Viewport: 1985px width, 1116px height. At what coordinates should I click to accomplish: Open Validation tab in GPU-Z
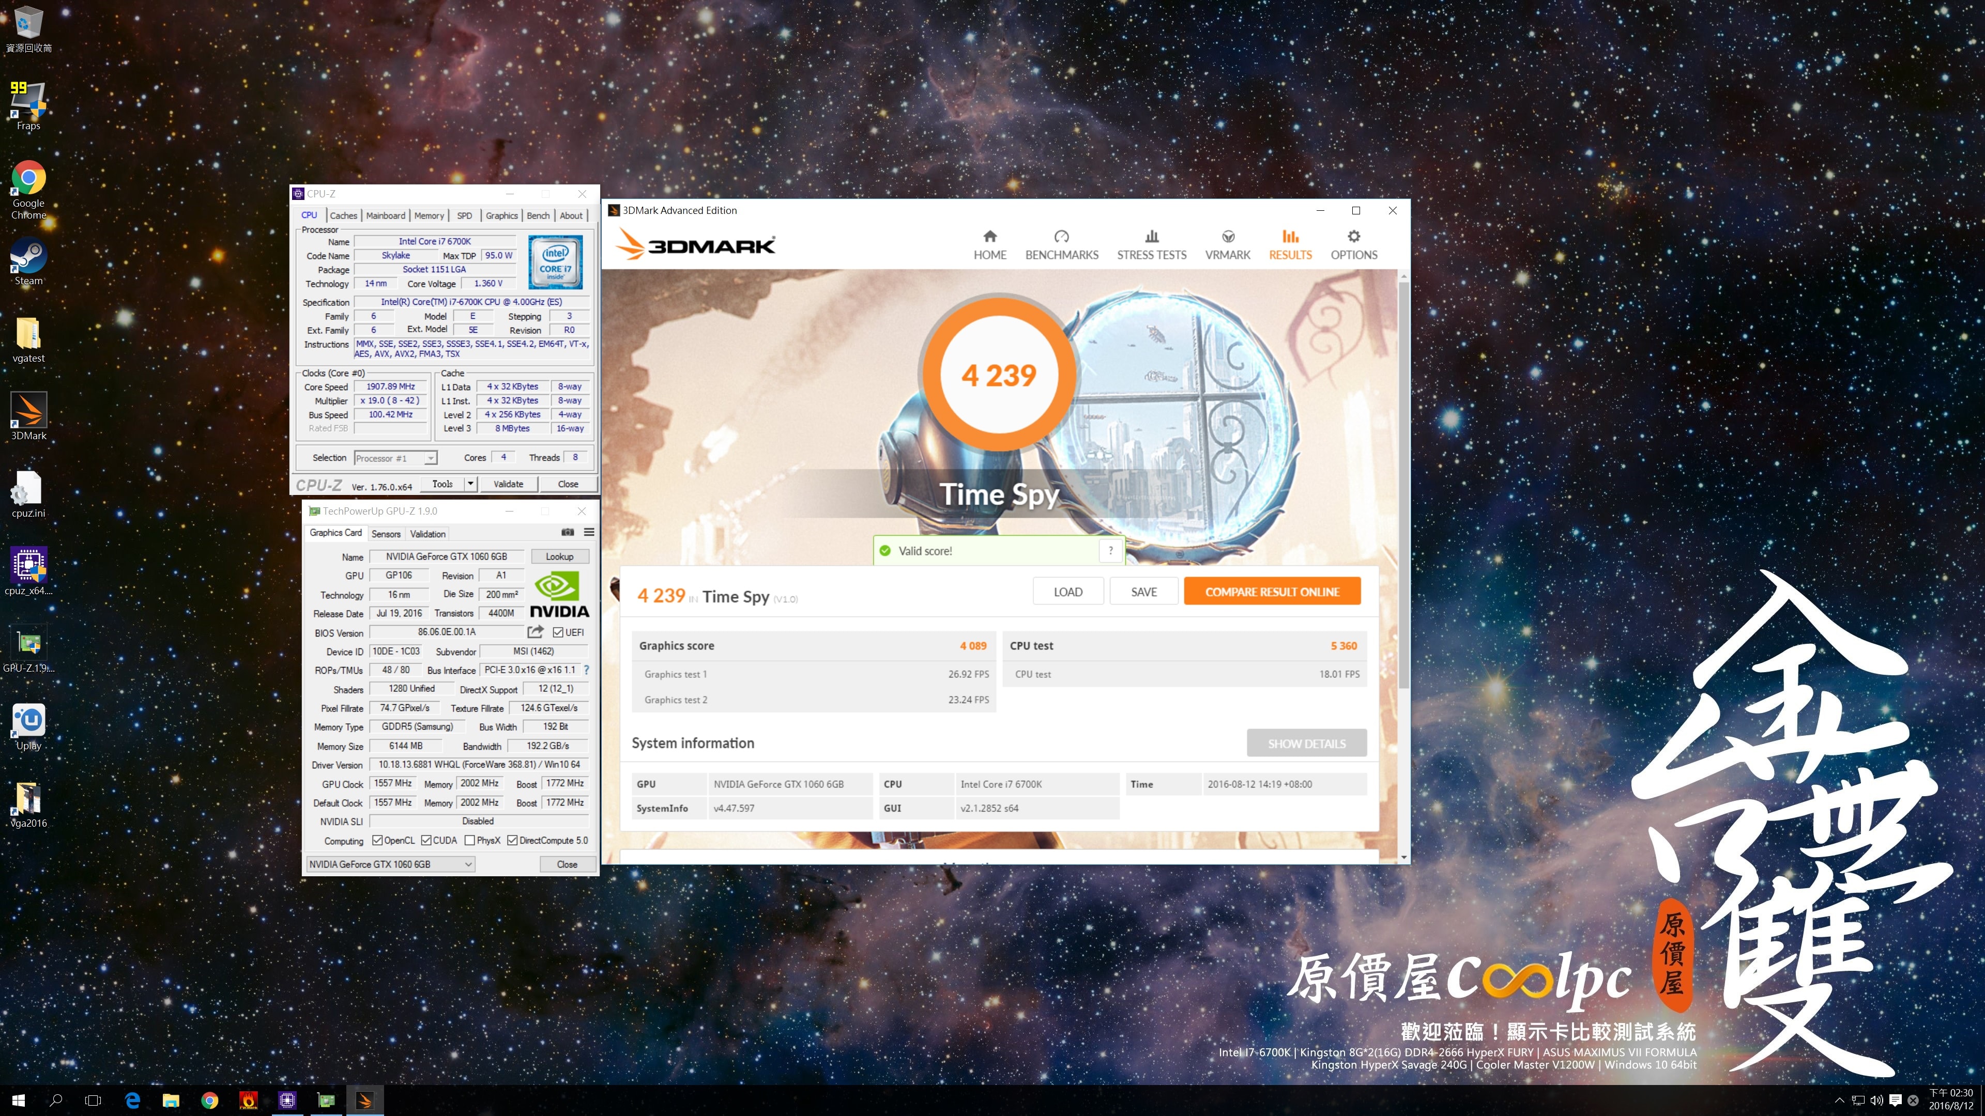pos(427,534)
